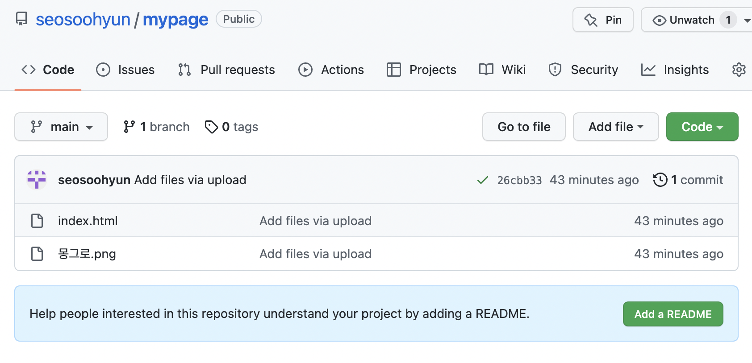752x363 pixels.
Task: Click the Public visibility badge
Action: coord(239,19)
